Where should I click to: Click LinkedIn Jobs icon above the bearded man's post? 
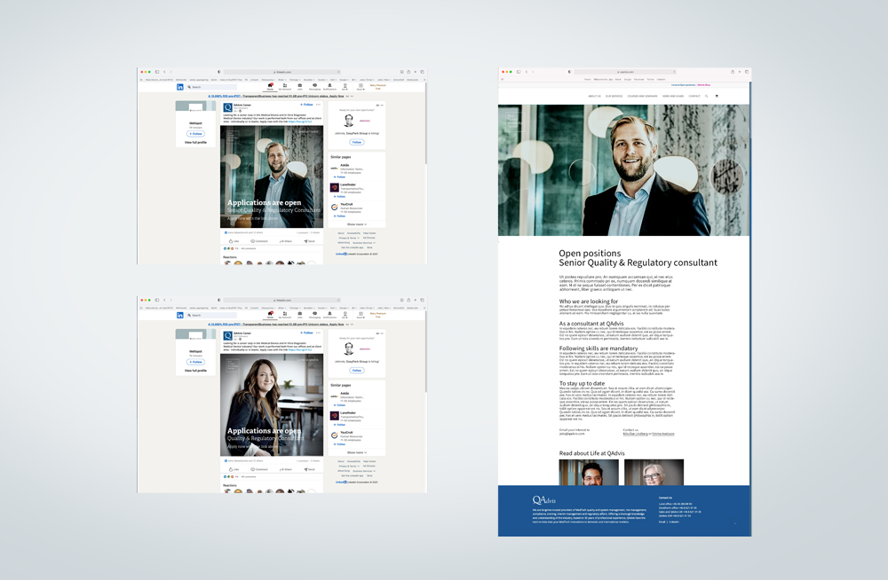tap(299, 86)
